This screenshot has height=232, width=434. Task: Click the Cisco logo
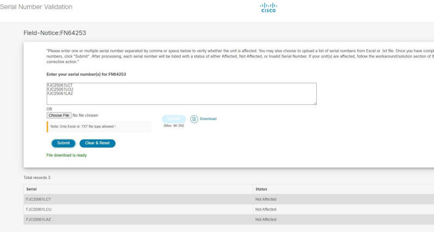(268, 8)
